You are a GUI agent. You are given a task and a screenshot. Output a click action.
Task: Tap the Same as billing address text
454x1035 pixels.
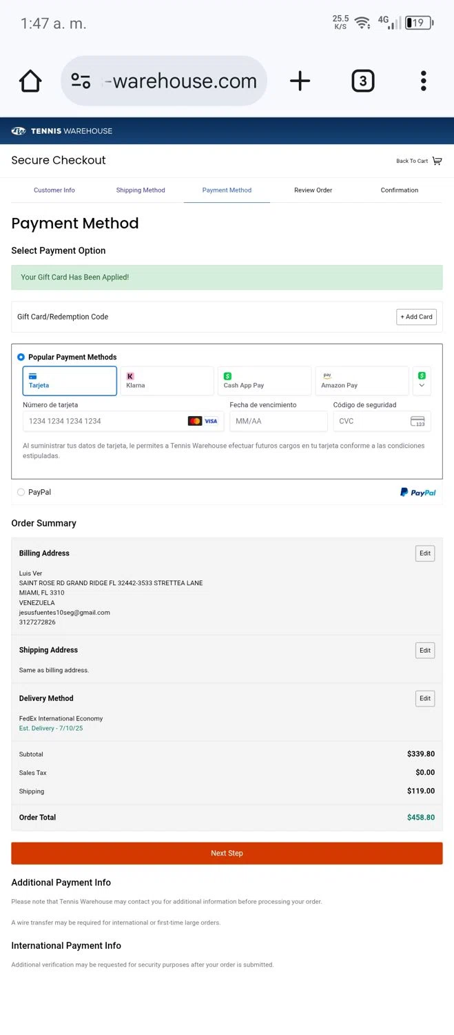pos(54,670)
